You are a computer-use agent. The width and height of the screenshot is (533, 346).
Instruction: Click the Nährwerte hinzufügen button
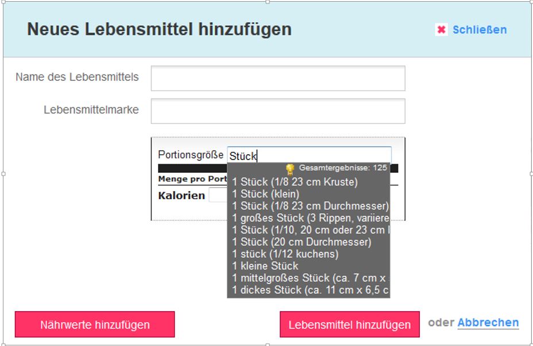coord(95,324)
